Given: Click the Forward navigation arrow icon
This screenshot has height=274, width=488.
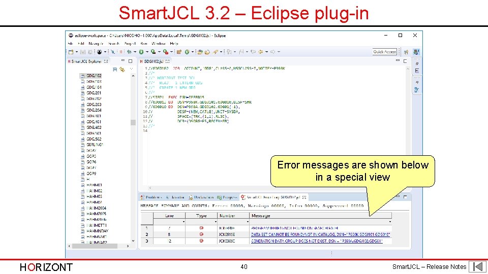Looking at the screenshot, I should [x=272, y=52].
